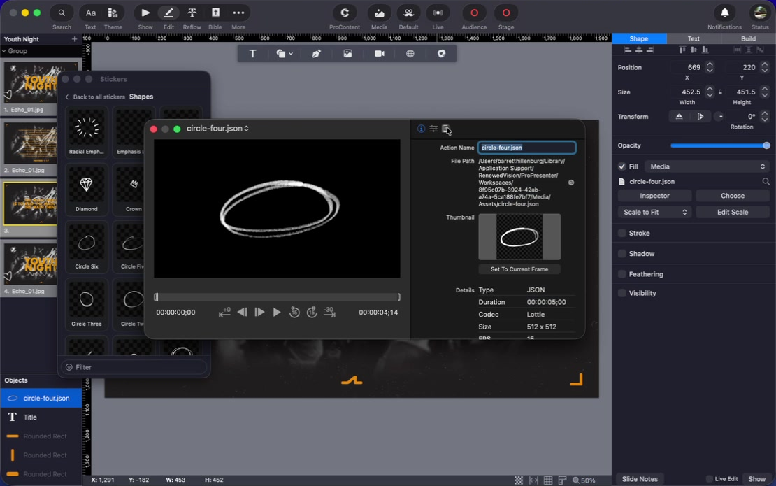The height and width of the screenshot is (486, 776).
Task: Enable the Shadow checkbox
Action: [x=622, y=253]
